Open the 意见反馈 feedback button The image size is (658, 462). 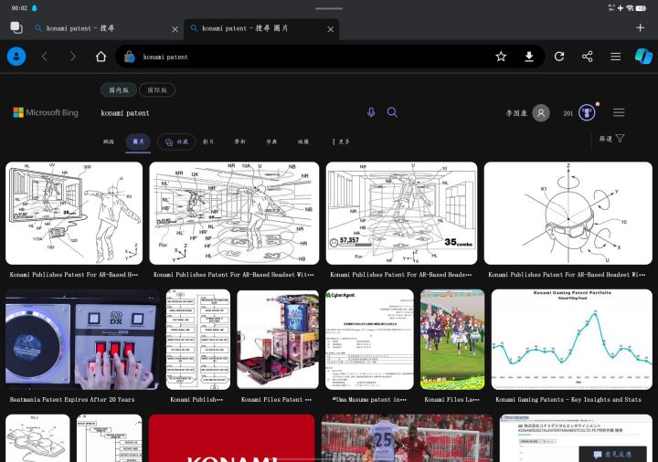tap(613, 454)
